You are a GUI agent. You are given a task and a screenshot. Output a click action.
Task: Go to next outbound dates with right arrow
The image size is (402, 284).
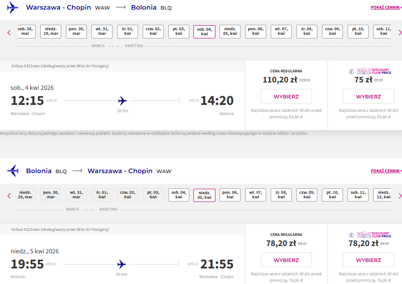click(400, 33)
